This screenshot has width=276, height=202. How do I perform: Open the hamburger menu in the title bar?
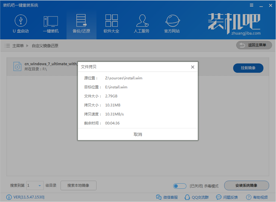click(251, 5)
